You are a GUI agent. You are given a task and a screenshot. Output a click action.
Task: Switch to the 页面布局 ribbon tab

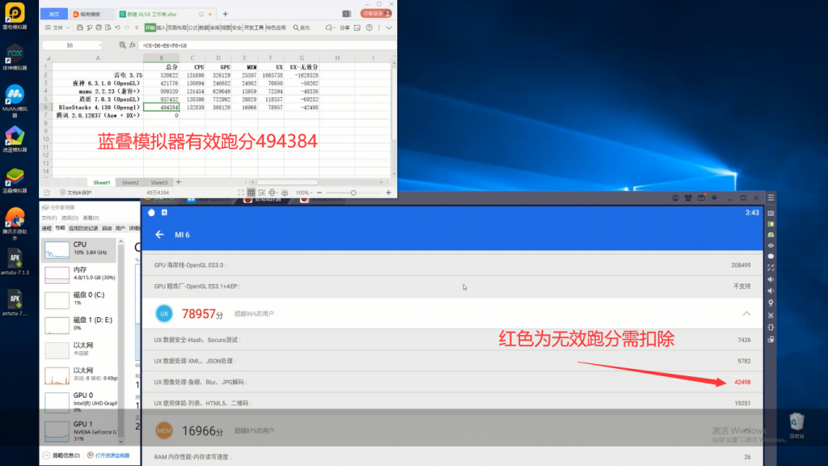[x=177, y=28]
